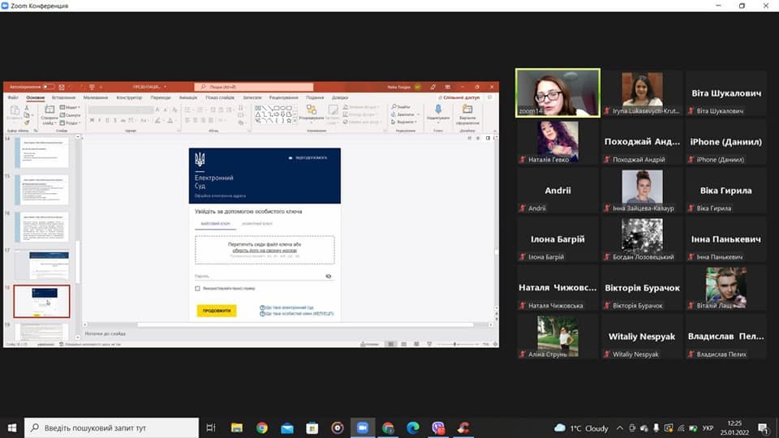Click iPhone (Даниил) participant tile
This screenshot has width=779, height=438.
tap(725, 141)
